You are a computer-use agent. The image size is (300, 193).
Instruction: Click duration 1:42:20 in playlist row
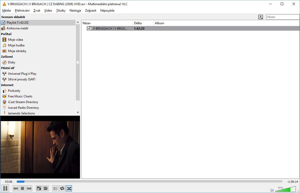coord(139,28)
